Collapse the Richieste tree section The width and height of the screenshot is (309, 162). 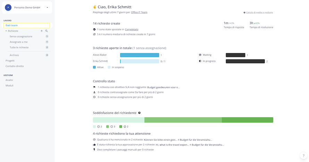[x=6, y=31]
